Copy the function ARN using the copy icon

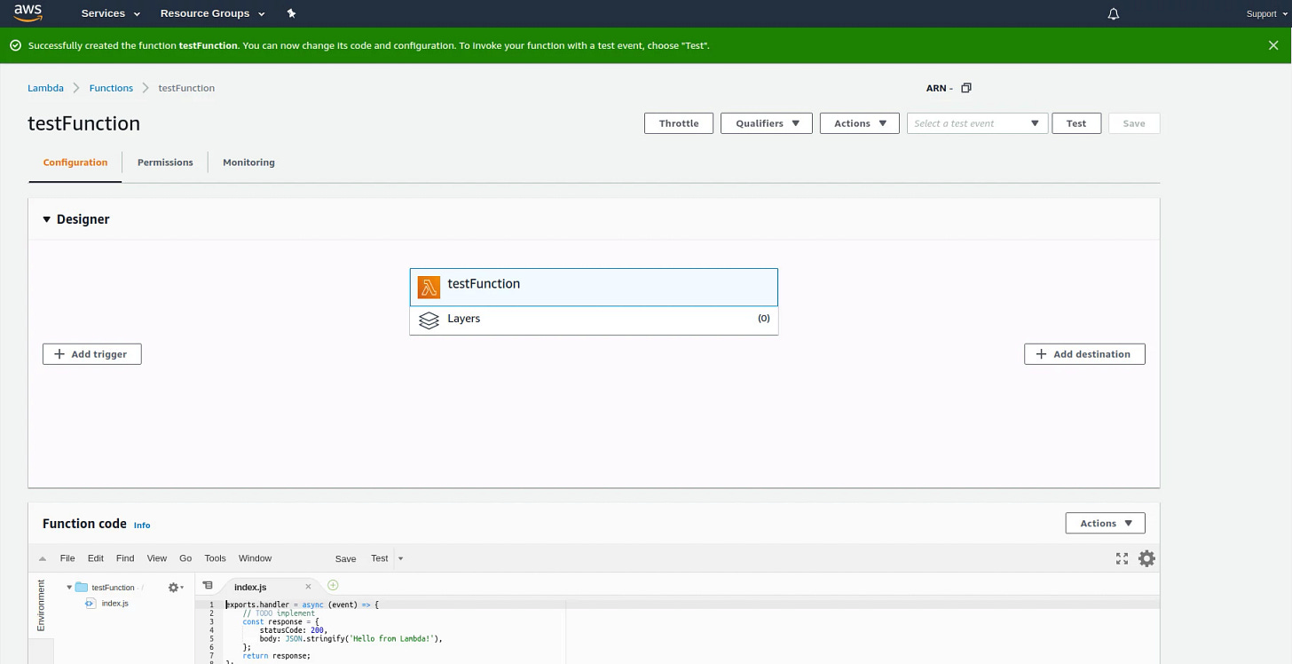[966, 88]
